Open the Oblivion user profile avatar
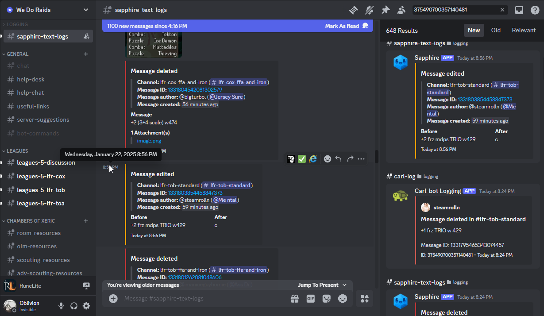This screenshot has height=316, width=544. [10, 306]
